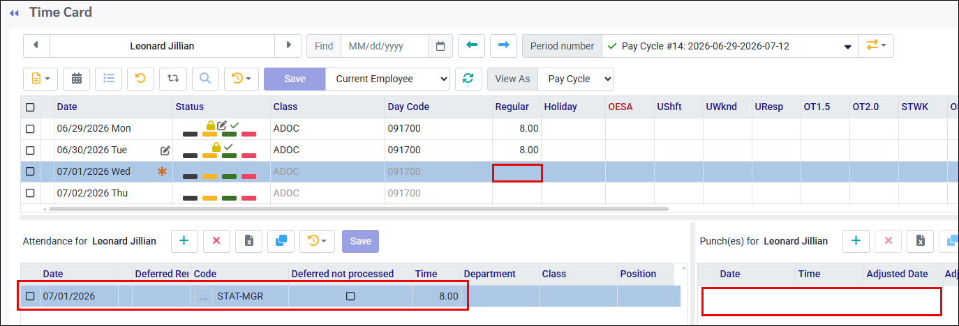Click the lock icon in 06/30/2026 status

click(x=216, y=147)
